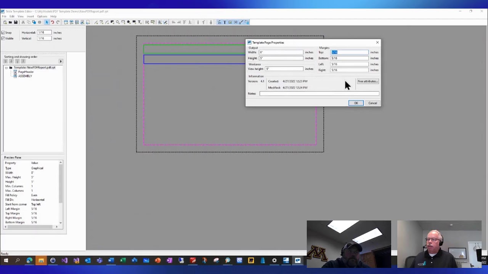Click move-to-top arrow in sorting order panel
Viewport: 488px width, 274px height.
click(18, 61)
